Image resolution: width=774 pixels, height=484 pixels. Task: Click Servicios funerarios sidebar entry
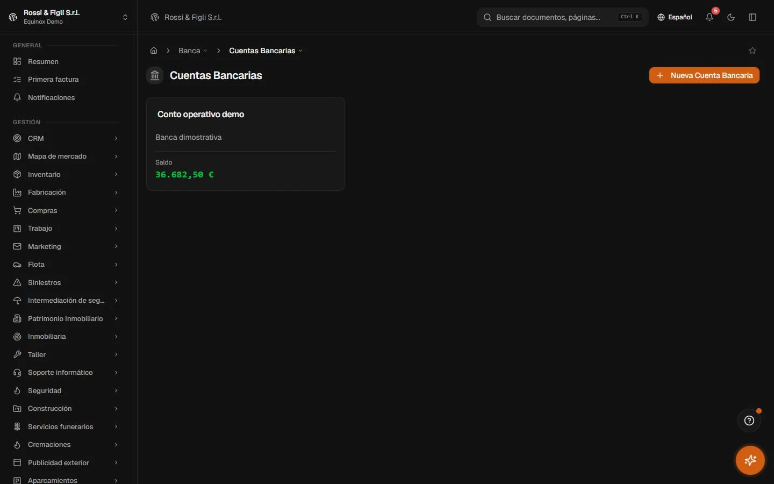click(66, 426)
